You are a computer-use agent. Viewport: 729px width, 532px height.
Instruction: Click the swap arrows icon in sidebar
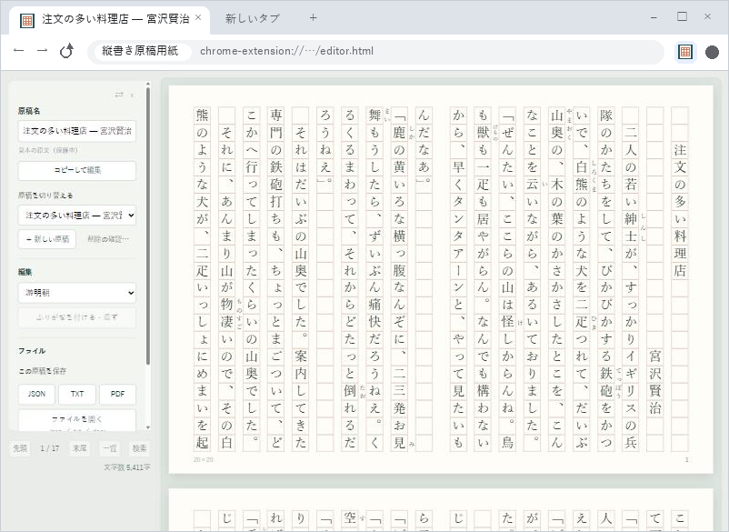pyautogui.click(x=119, y=95)
